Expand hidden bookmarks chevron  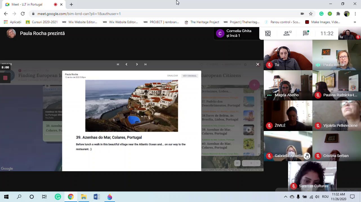pyautogui.click(x=355, y=22)
